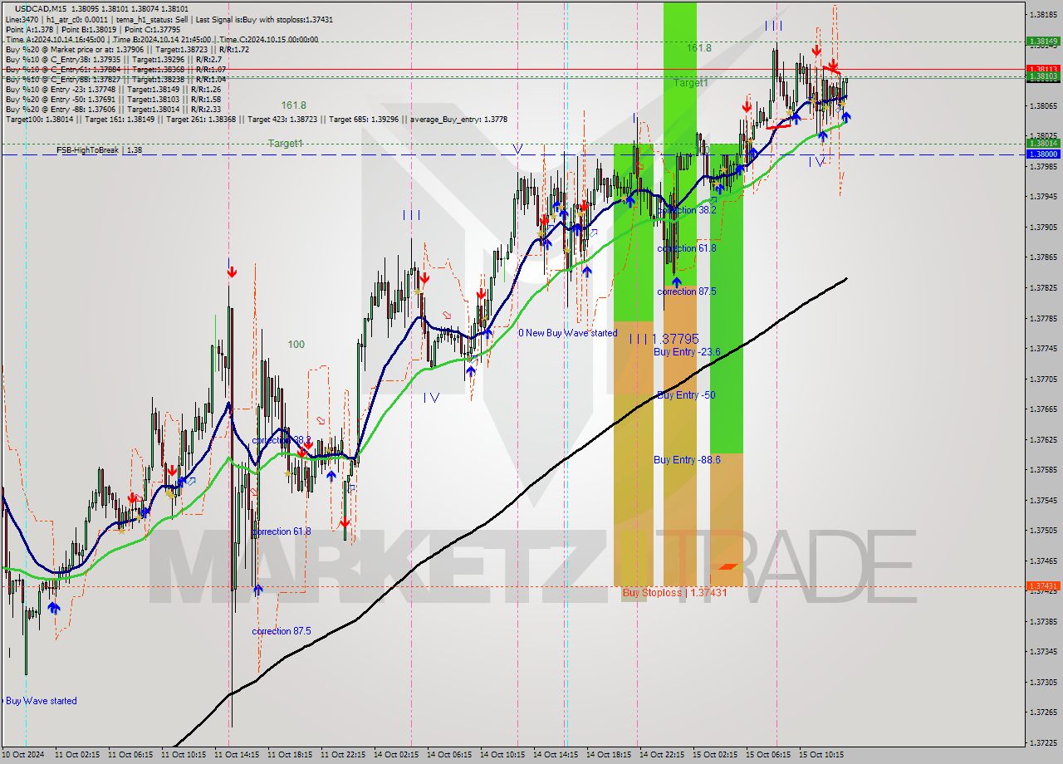Image resolution: width=1063 pixels, height=764 pixels.
Task: Click the 11 Oct 06:15 time axis label
Action: pos(130,755)
